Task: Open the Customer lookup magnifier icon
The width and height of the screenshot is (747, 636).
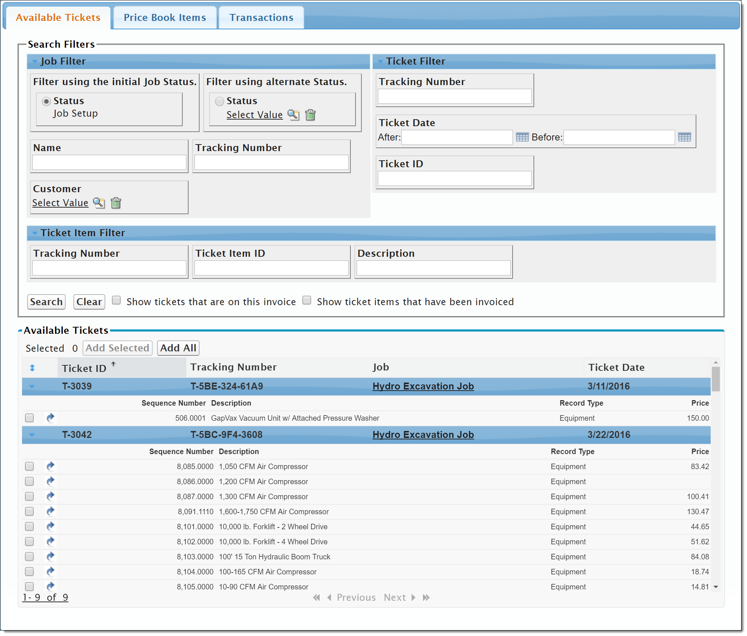Action: click(99, 203)
